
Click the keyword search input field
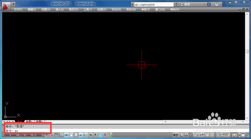154,5
